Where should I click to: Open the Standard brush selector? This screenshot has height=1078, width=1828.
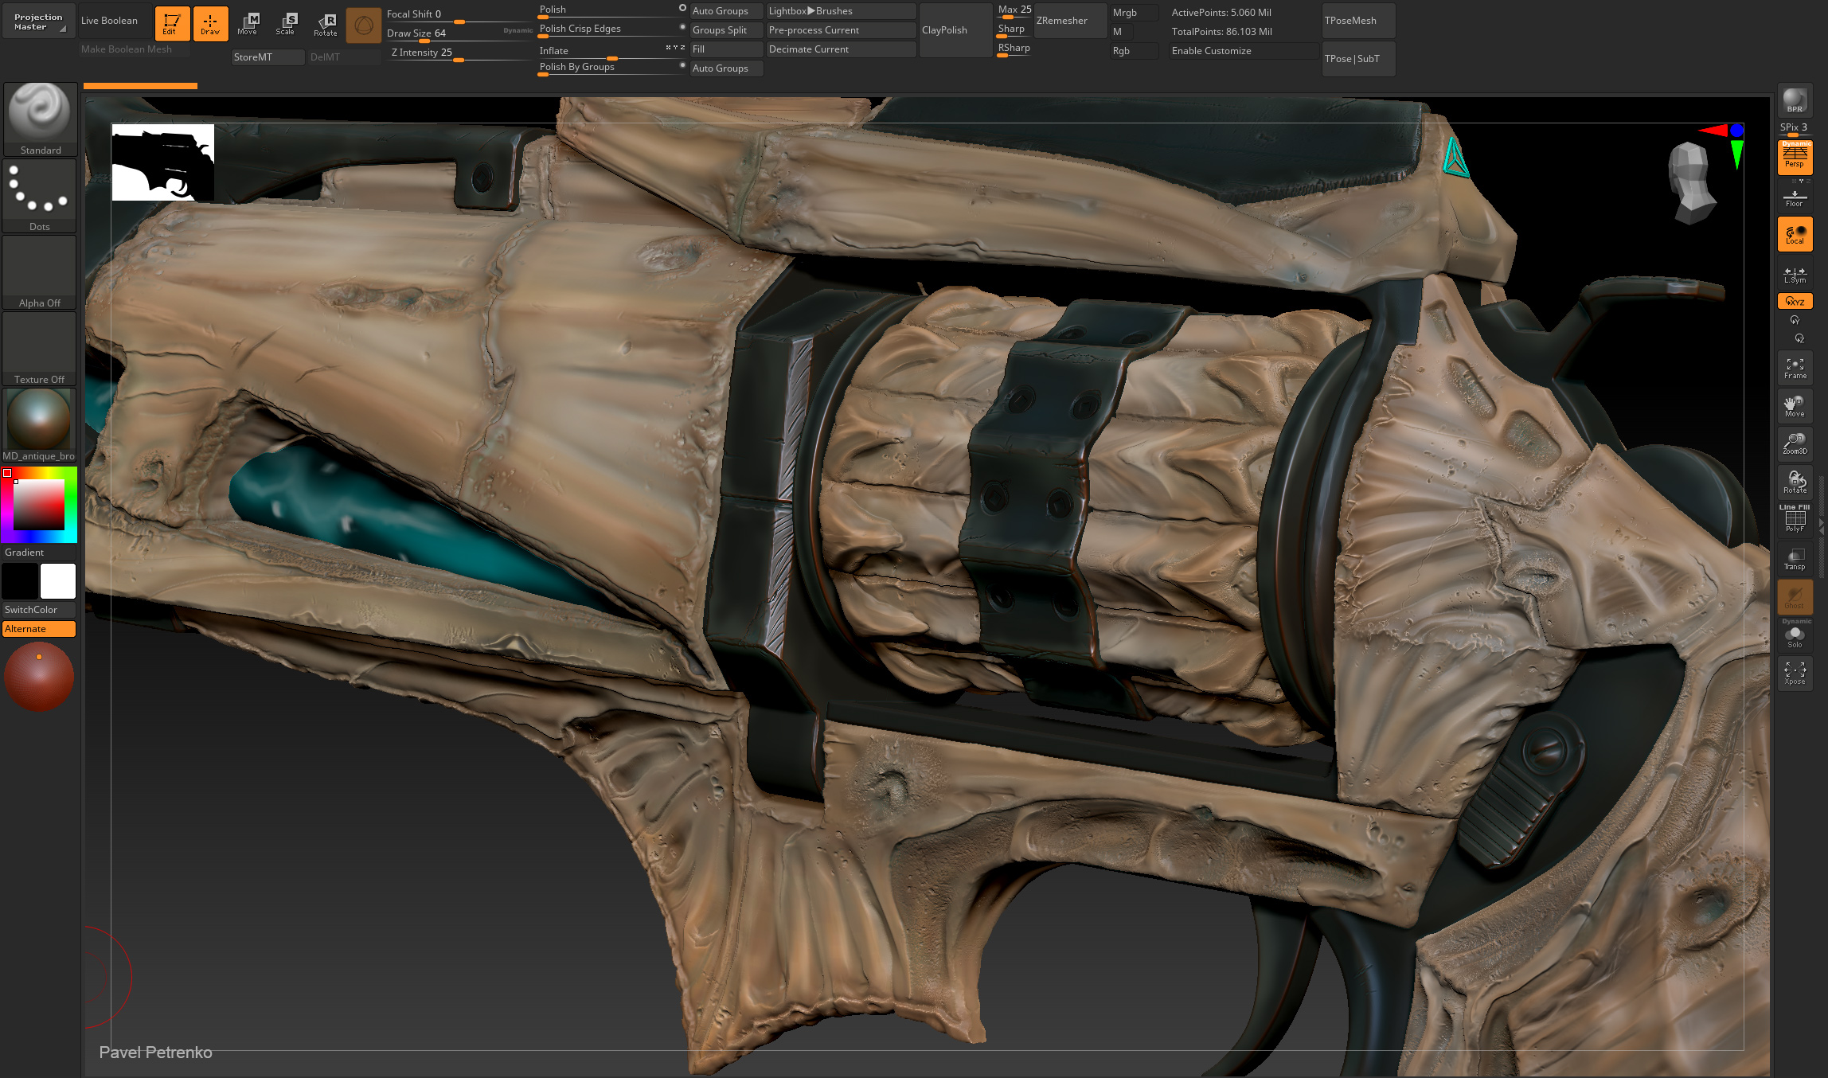[40, 118]
